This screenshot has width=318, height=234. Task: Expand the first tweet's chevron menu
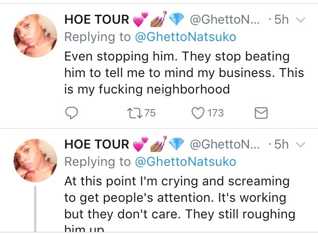tap(300, 20)
